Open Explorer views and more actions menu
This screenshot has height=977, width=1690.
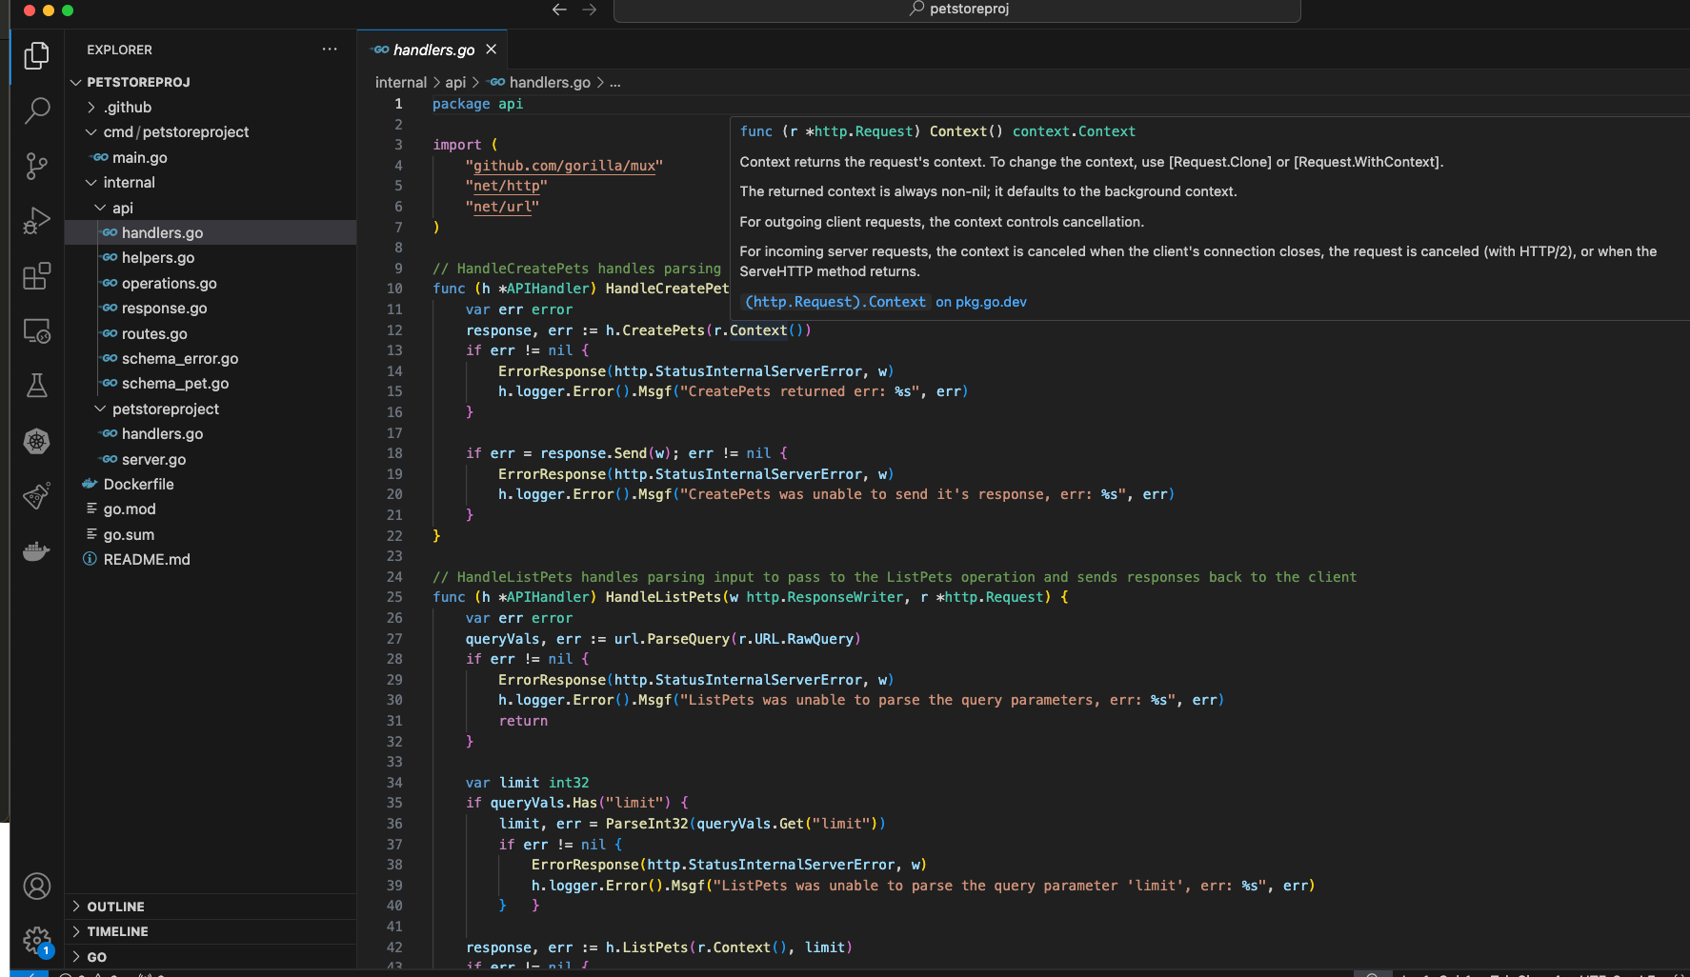point(330,50)
